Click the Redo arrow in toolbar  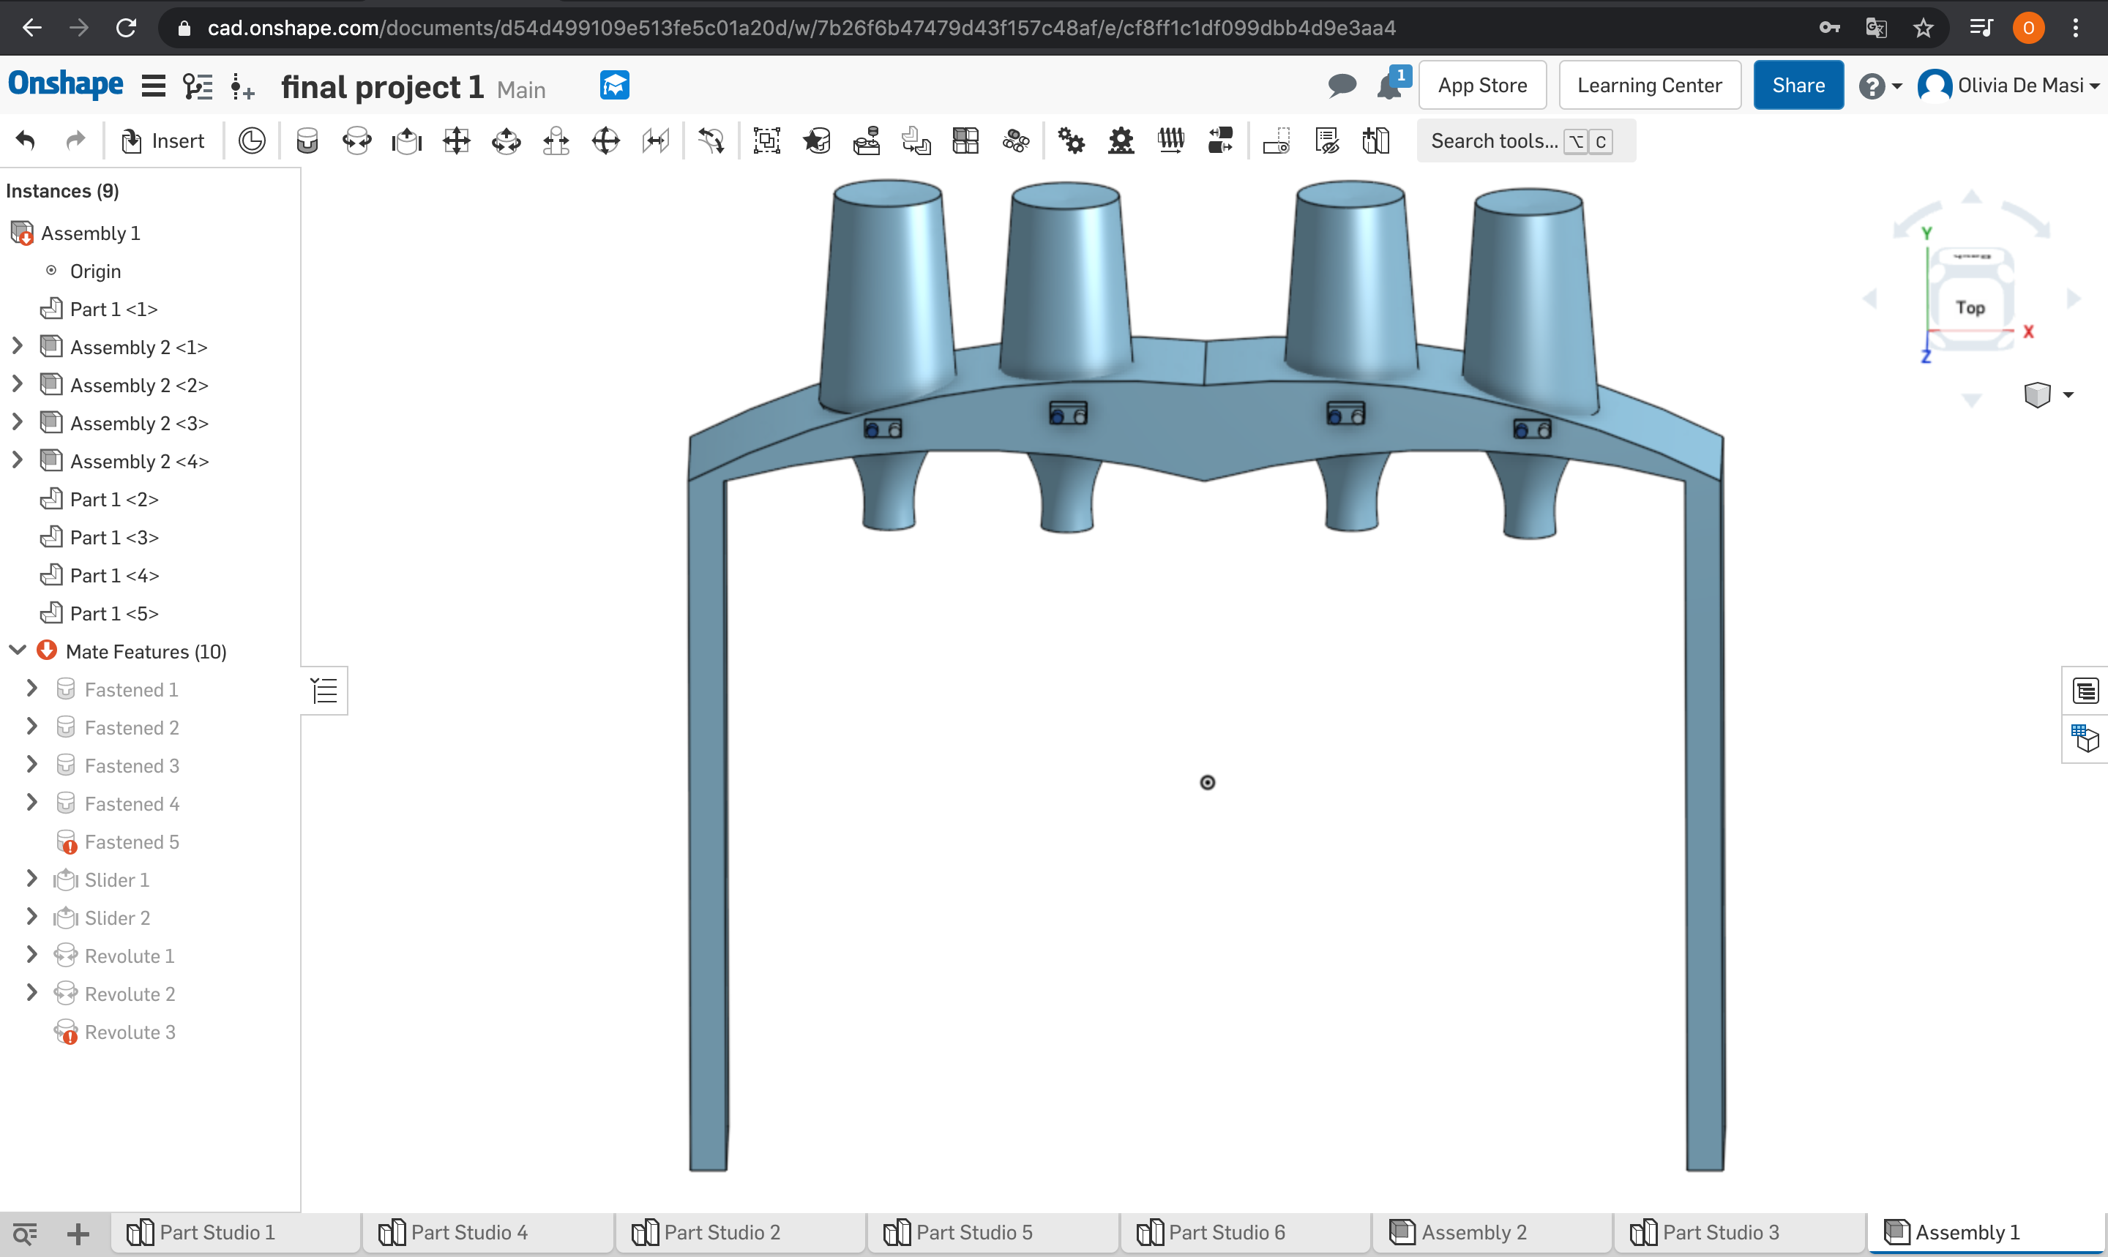[76, 140]
